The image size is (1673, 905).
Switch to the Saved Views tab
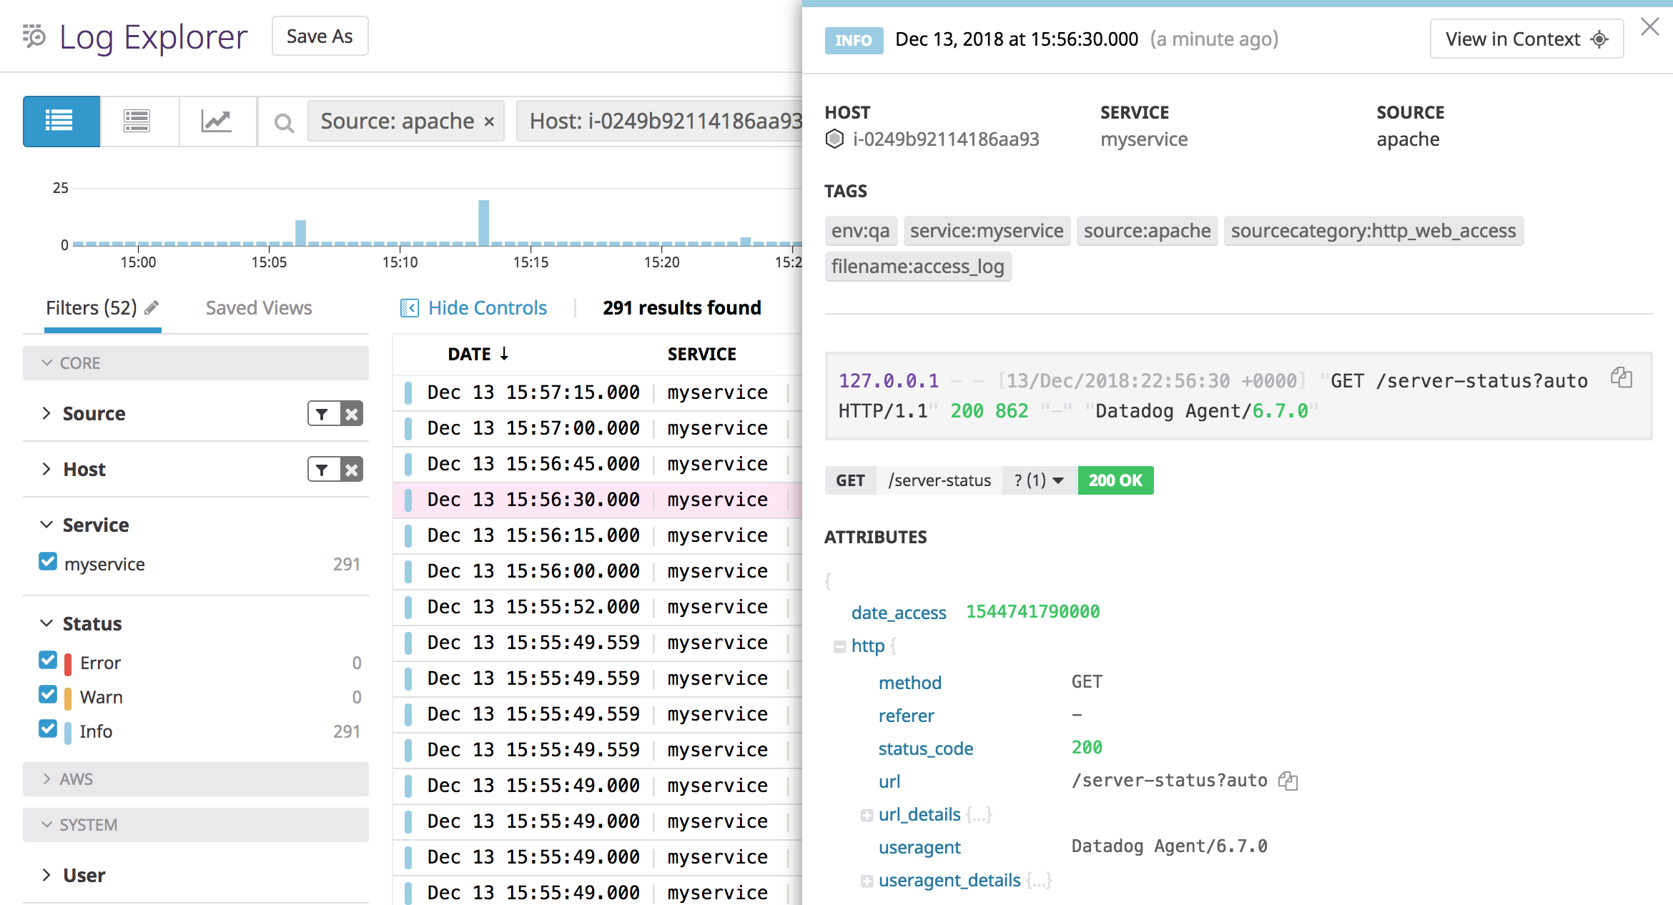pyautogui.click(x=259, y=307)
